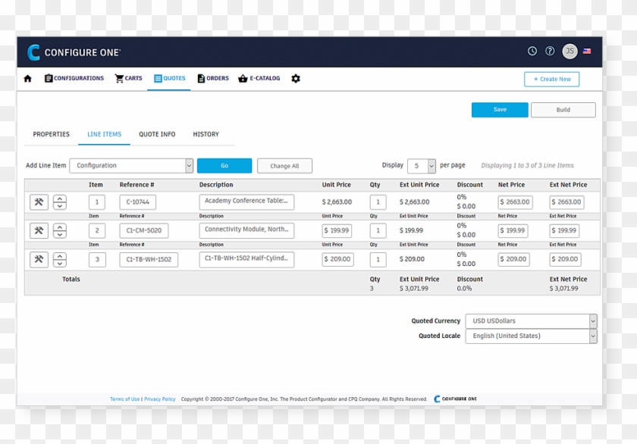Click reorder arrows for line item 2

(x=59, y=230)
